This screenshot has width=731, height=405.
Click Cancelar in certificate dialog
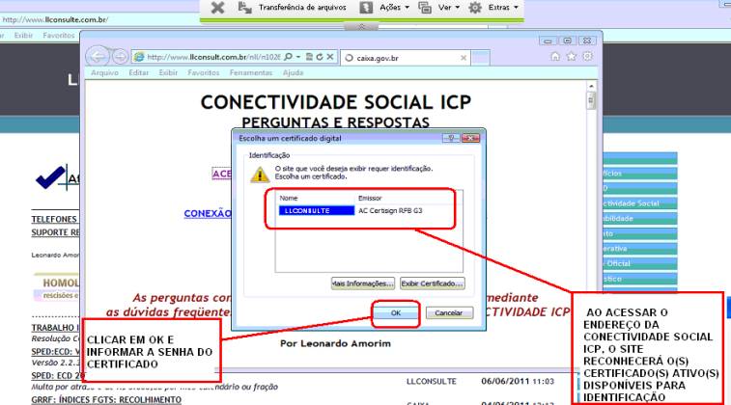click(x=449, y=312)
